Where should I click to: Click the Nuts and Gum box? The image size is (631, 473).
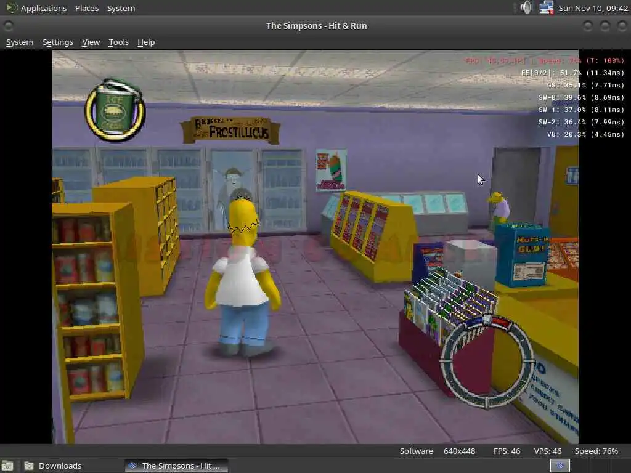pyautogui.click(x=522, y=254)
